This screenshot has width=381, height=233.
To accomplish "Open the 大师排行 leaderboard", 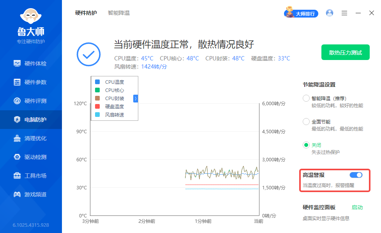I will click(301, 13).
